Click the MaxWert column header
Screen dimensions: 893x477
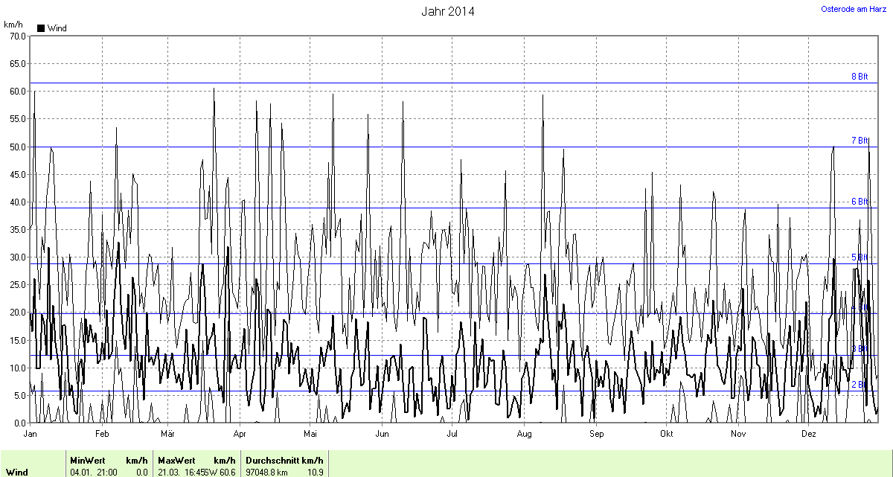click(x=176, y=460)
